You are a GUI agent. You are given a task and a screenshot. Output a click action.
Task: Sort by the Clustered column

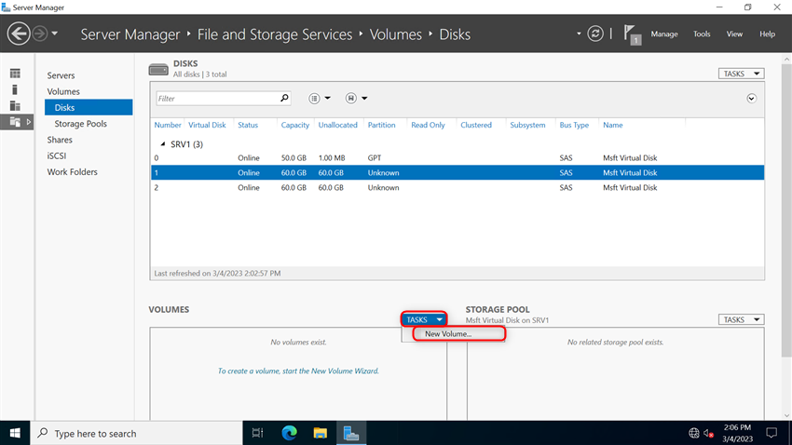(476, 125)
